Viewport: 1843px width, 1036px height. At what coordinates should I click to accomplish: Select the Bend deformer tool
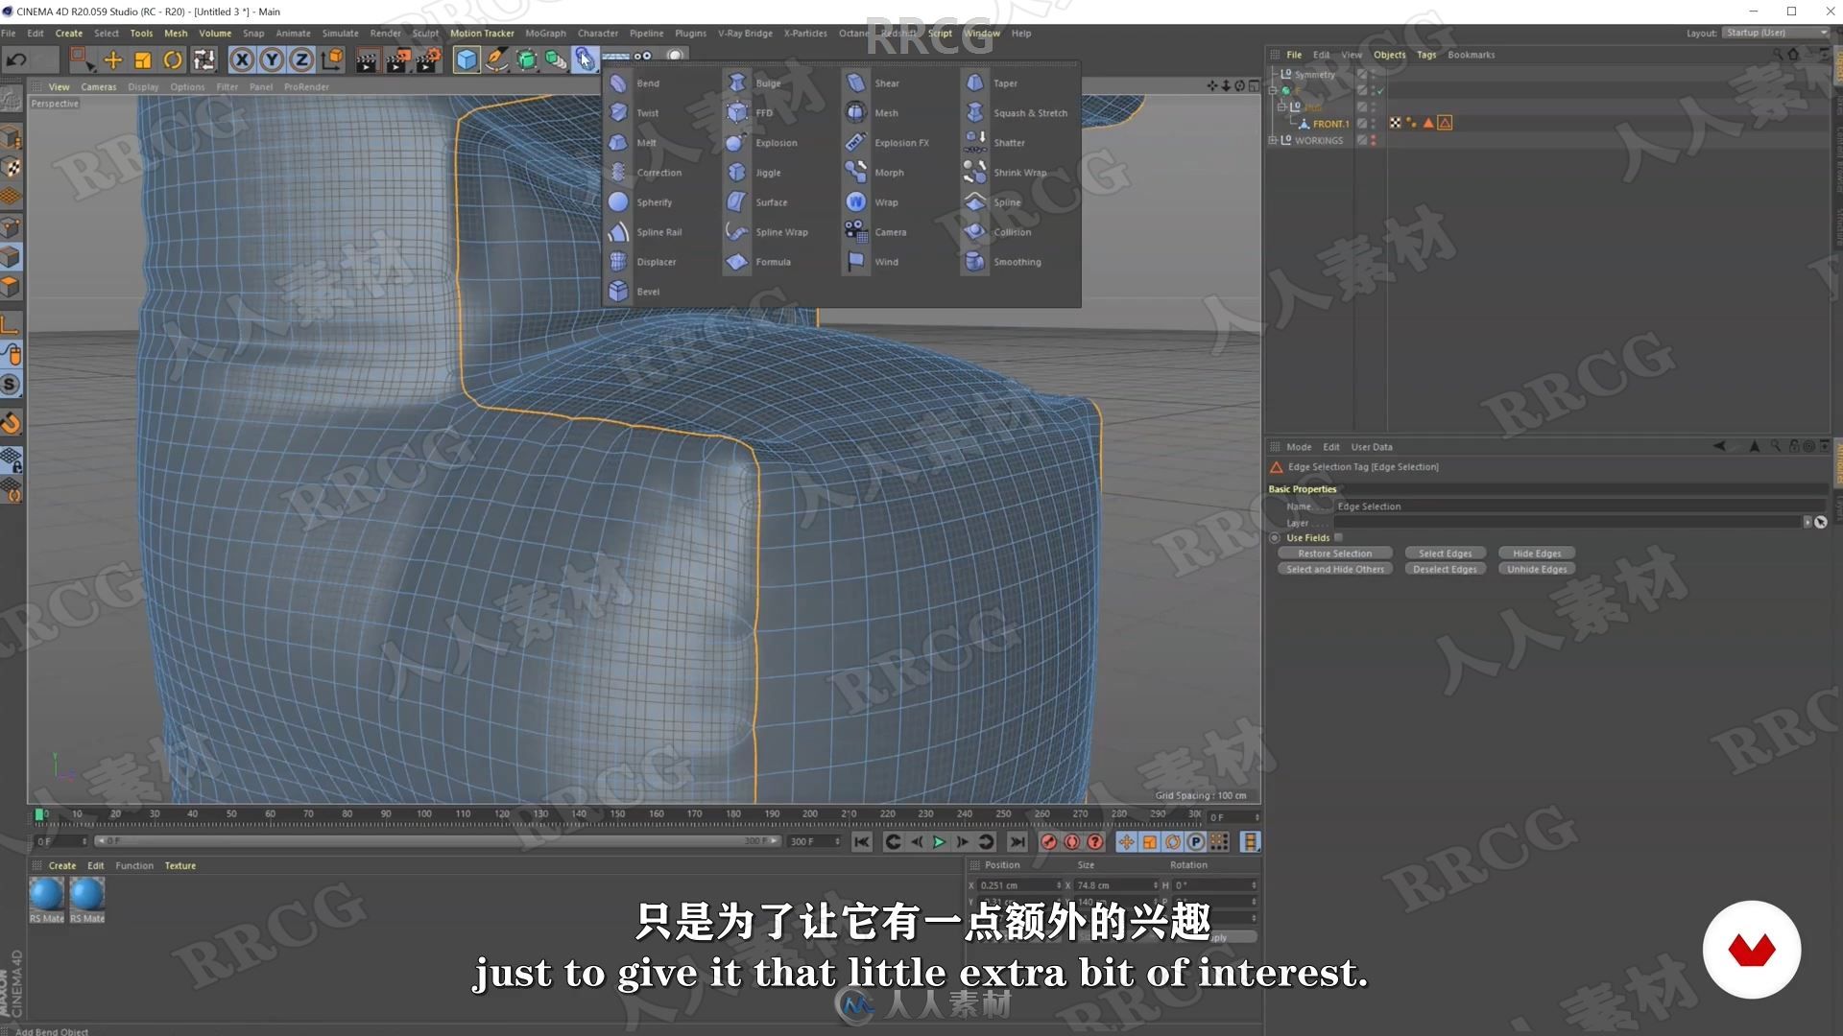click(647, 82)
